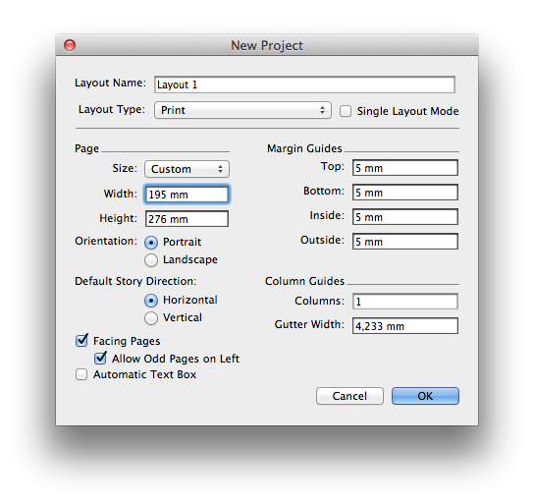
Task: Uncheck Facing Pages
Action: tap(81, 341)
